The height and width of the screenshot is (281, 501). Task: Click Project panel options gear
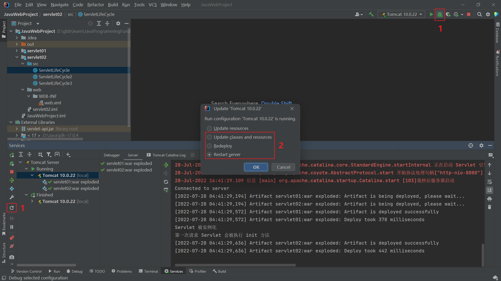[x=118, y=23]
